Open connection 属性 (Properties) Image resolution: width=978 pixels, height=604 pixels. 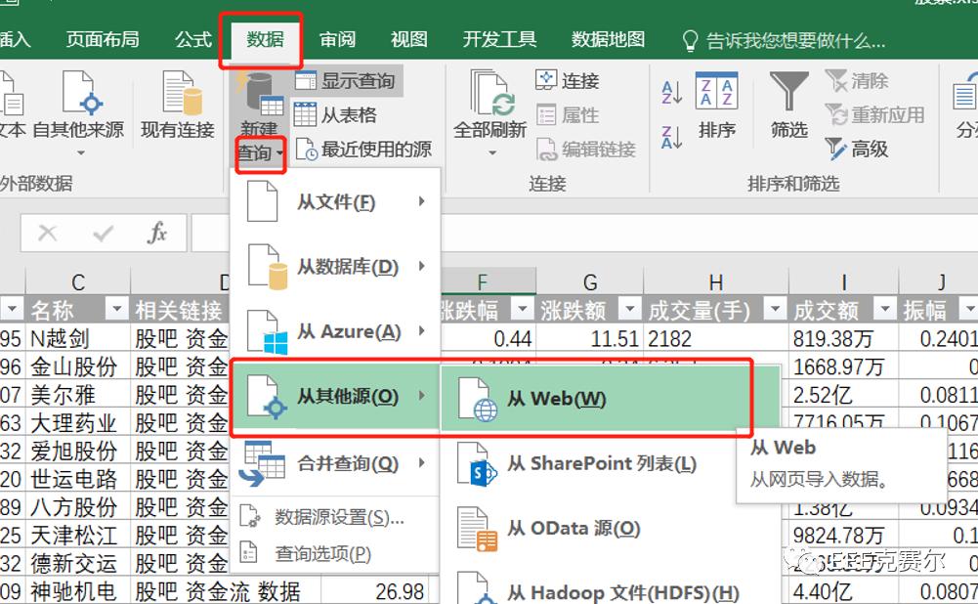[x=564, y=114]
